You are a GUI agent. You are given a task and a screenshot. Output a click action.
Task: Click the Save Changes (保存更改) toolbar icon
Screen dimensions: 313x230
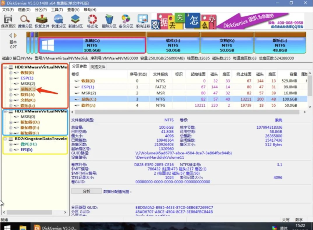8,22
